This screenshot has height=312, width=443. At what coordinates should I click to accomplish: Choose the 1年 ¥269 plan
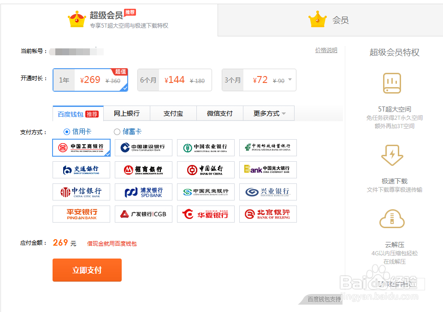[x=90, y=80]
